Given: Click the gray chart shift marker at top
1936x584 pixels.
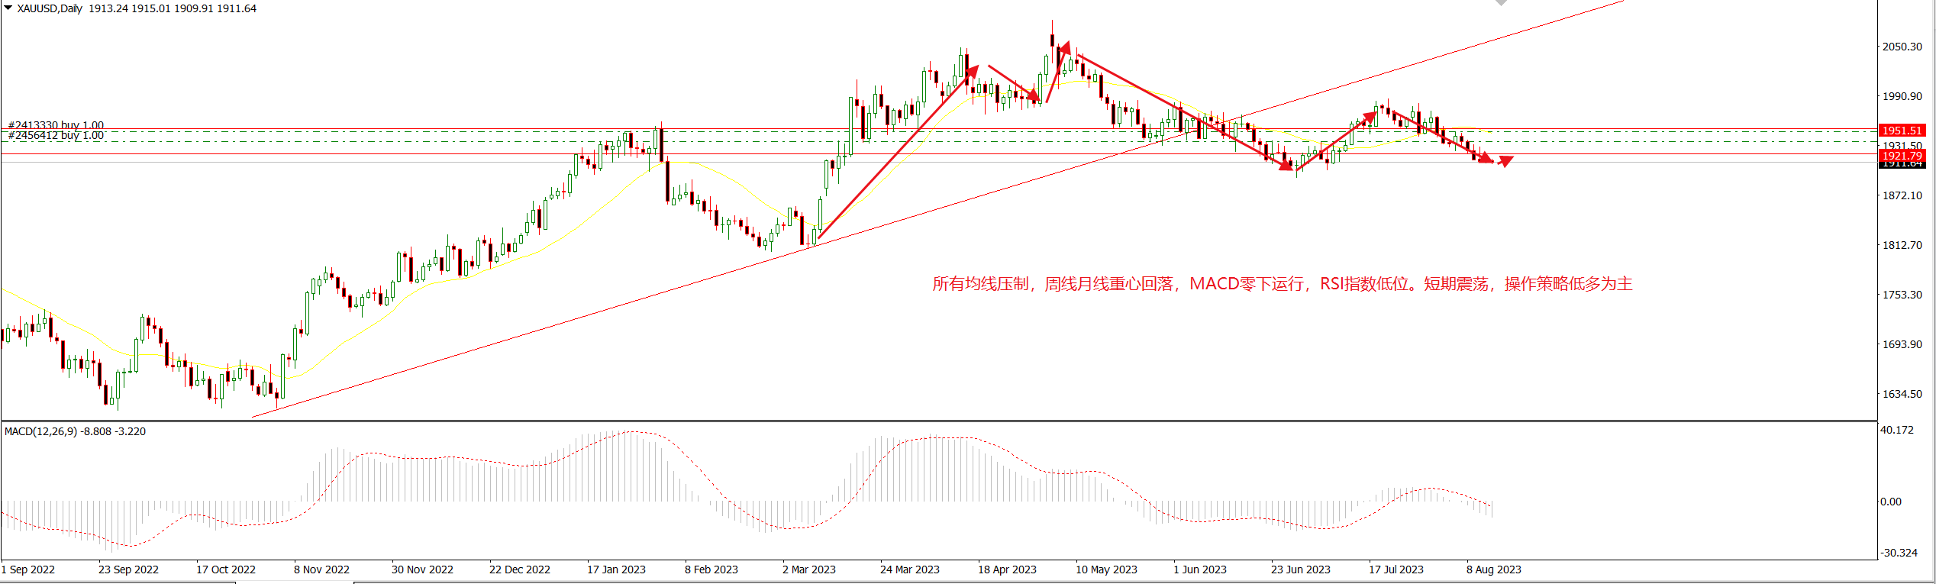Looking at the screenshot, I should (1501, 2).
